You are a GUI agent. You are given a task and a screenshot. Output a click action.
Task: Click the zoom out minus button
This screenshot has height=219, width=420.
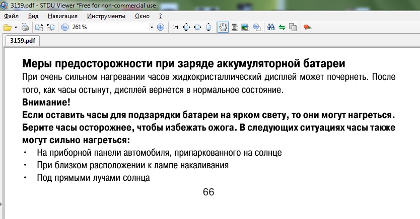click(65, 27)
